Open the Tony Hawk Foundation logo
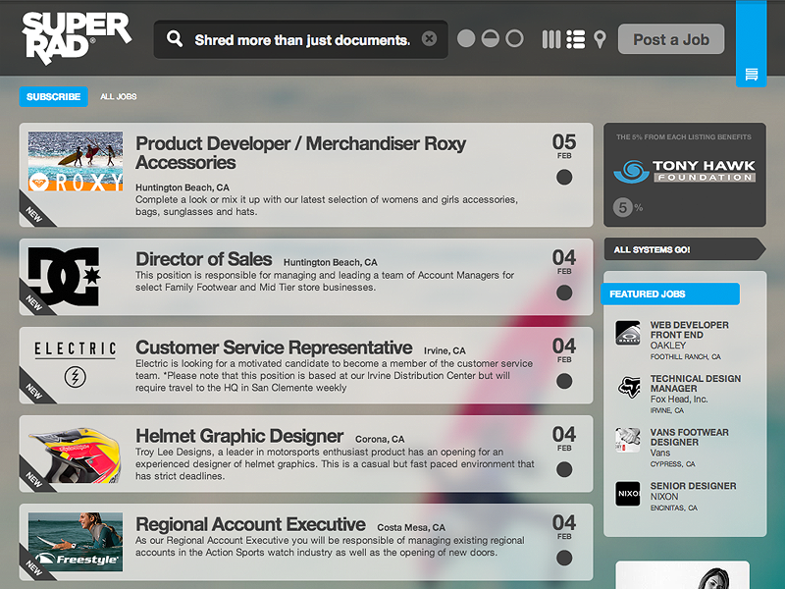Image resolution: width=785 pixels, height=589 pixels. pos(684,172)
